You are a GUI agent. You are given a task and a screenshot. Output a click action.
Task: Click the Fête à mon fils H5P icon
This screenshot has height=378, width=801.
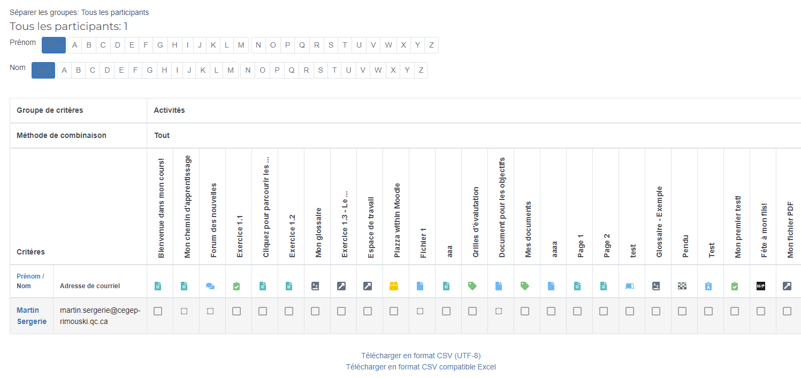[x=761, y=286]
